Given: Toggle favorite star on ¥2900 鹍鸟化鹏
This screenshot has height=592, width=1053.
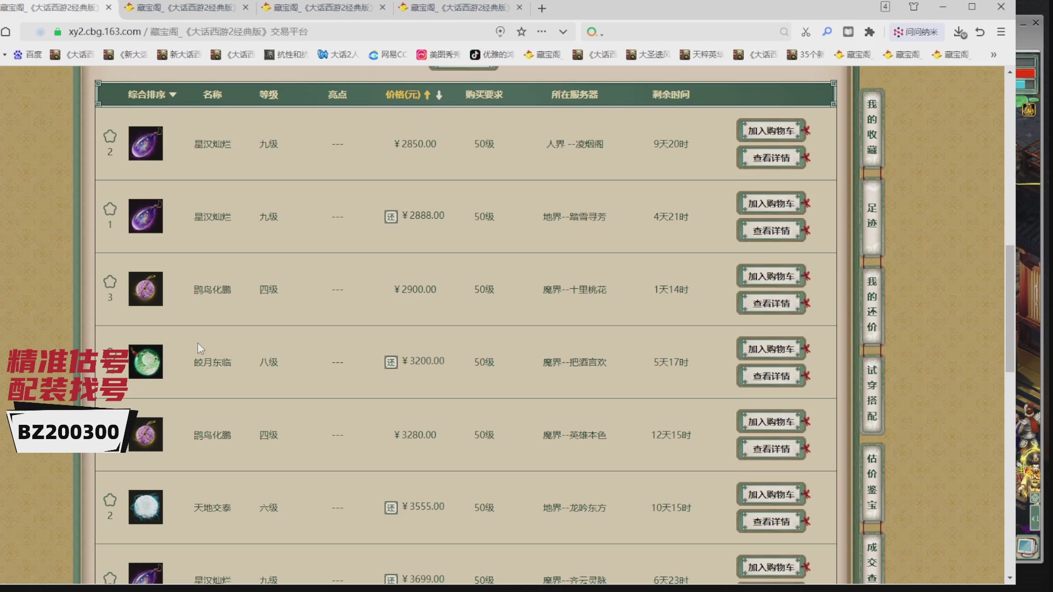Looking at the screenshot, I should click(x=110, y=282).
